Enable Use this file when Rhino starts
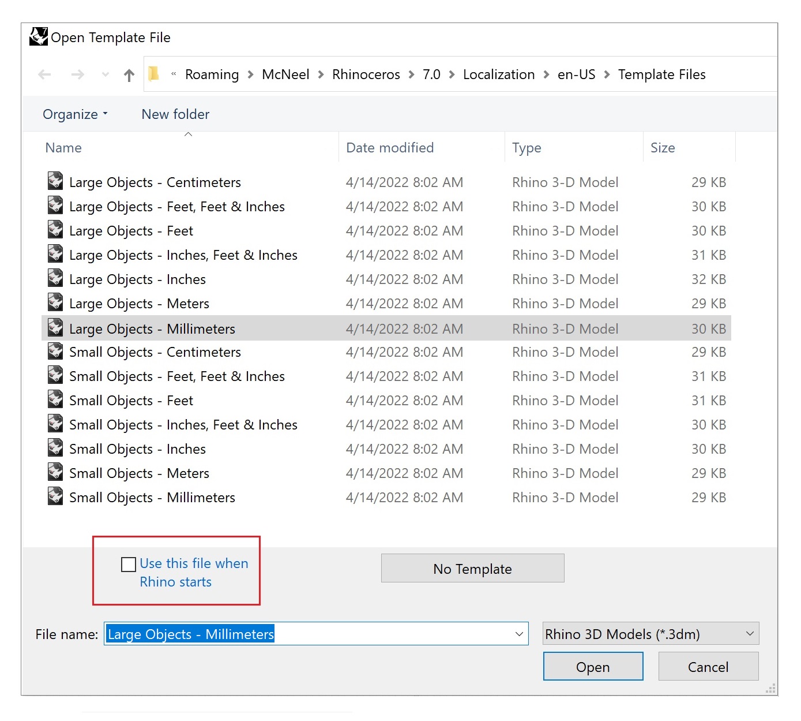This screenshot has width=801, height=721. (x=129, y=564)
